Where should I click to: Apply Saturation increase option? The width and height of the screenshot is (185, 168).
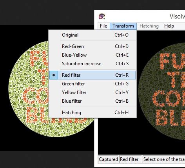point(92,64)
